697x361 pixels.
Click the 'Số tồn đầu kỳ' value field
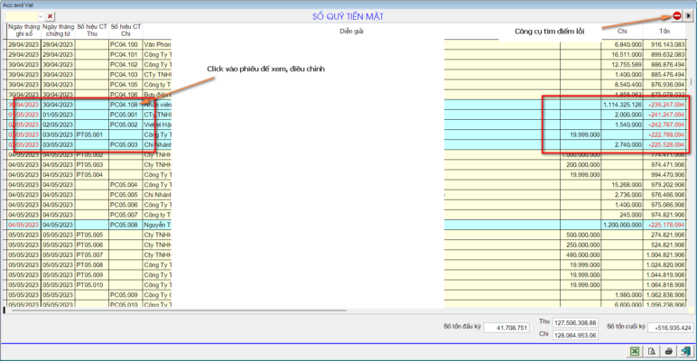click(x=506, y=327)
